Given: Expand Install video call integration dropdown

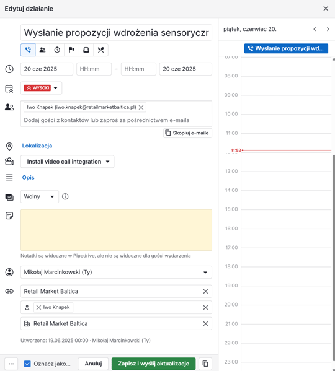Looking at the screenshot, I should (x=67, y=162).
